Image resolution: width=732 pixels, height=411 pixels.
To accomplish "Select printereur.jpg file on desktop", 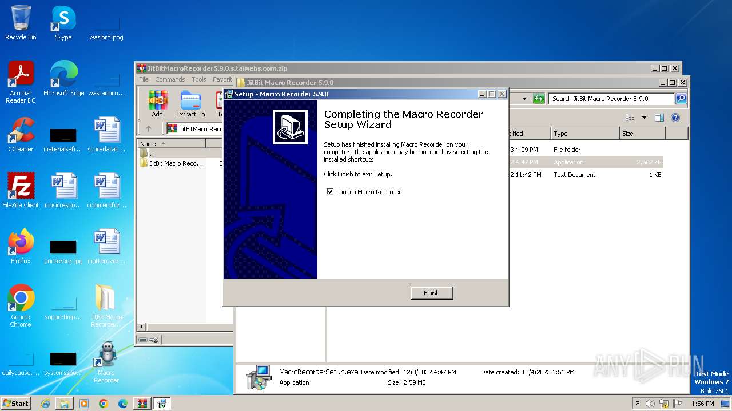I will point(63,250).
